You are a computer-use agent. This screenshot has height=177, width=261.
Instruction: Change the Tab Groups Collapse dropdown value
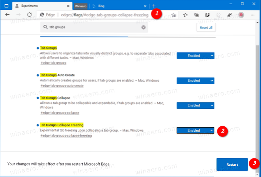point(195,105)
